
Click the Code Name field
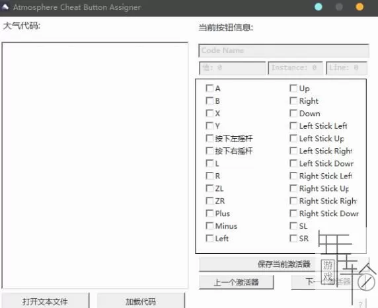[x=283, y=51]
